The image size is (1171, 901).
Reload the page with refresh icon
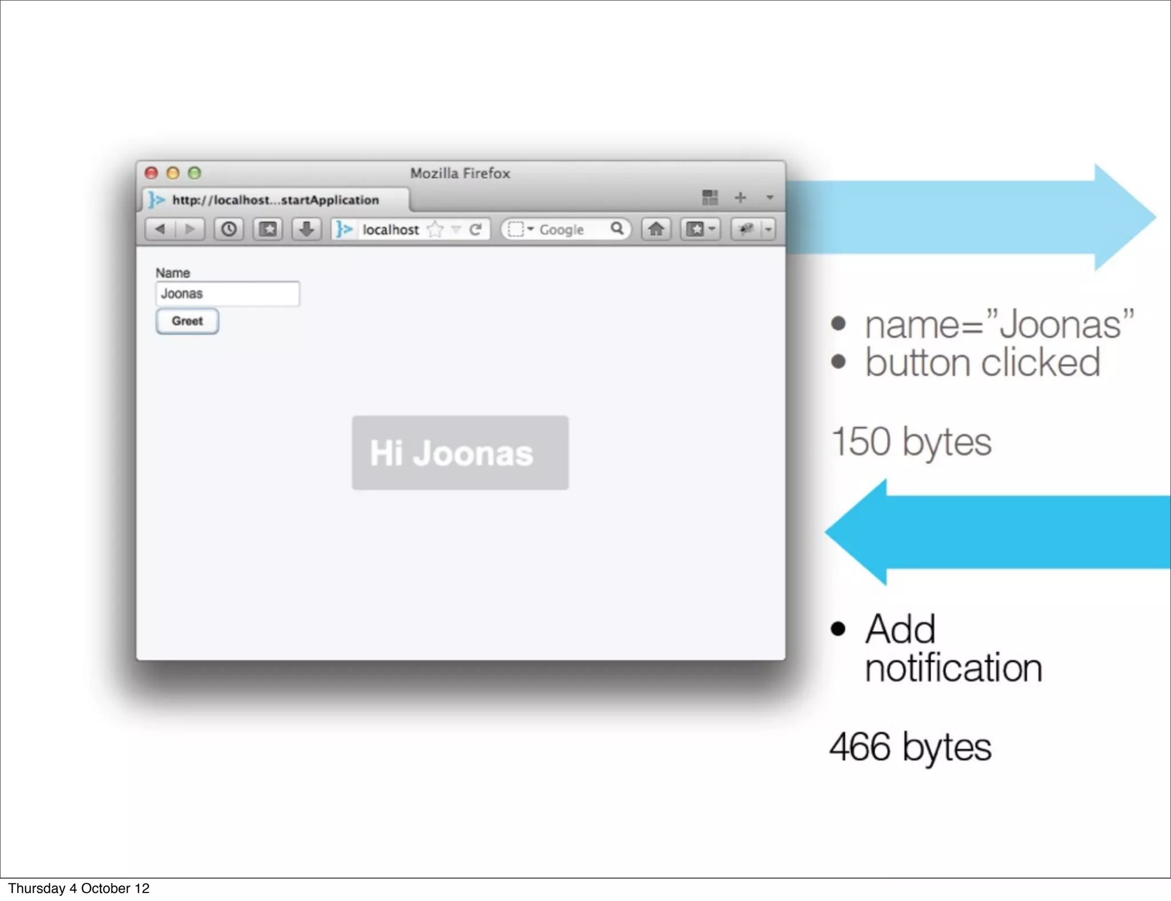(x=475, y=229)
